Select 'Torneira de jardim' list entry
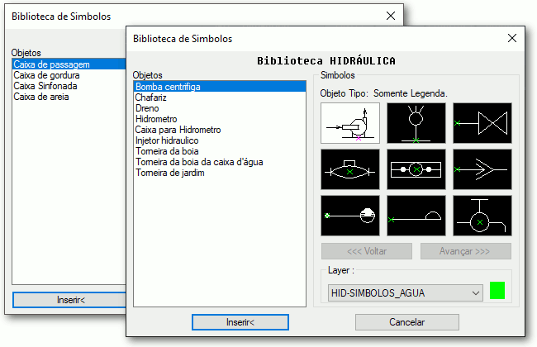 click(x=220, y=173)
